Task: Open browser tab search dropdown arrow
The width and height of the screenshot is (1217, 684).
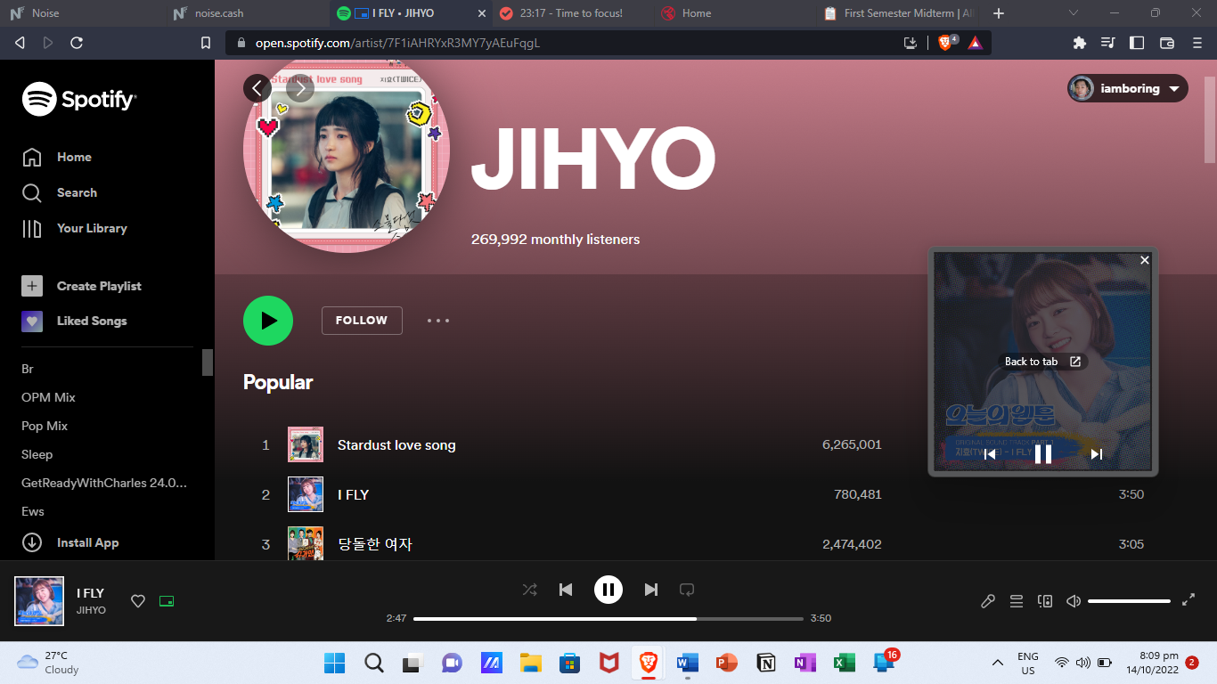Action: (1073, 13)
